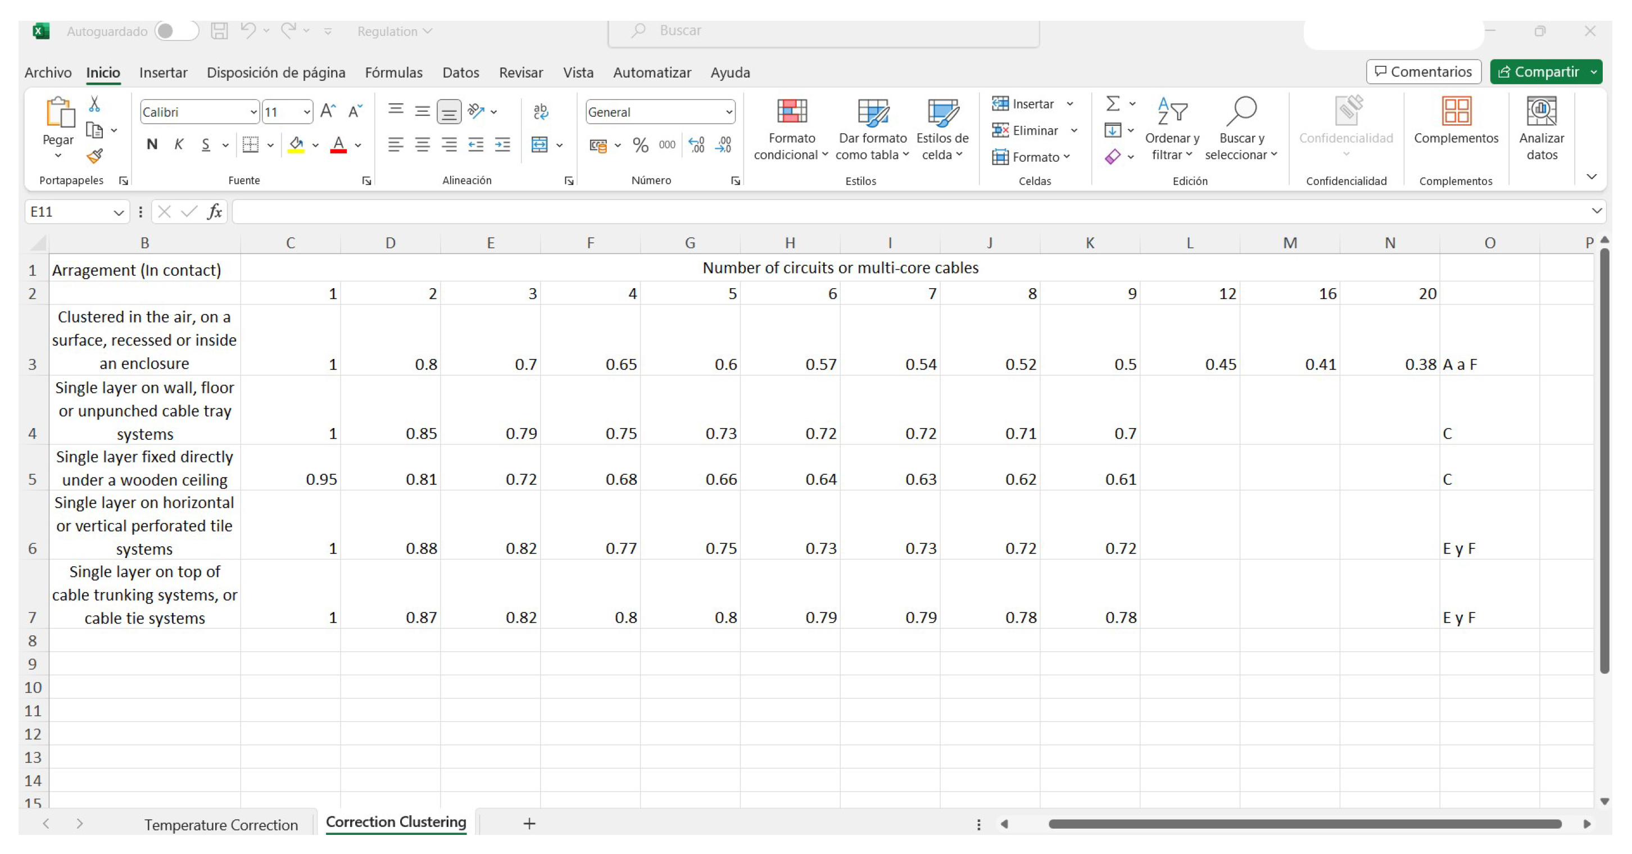The height and width of the screenshot is (854, 1632).
Task: Click the clear eraser icon
Action: [x=1113, y=157]
